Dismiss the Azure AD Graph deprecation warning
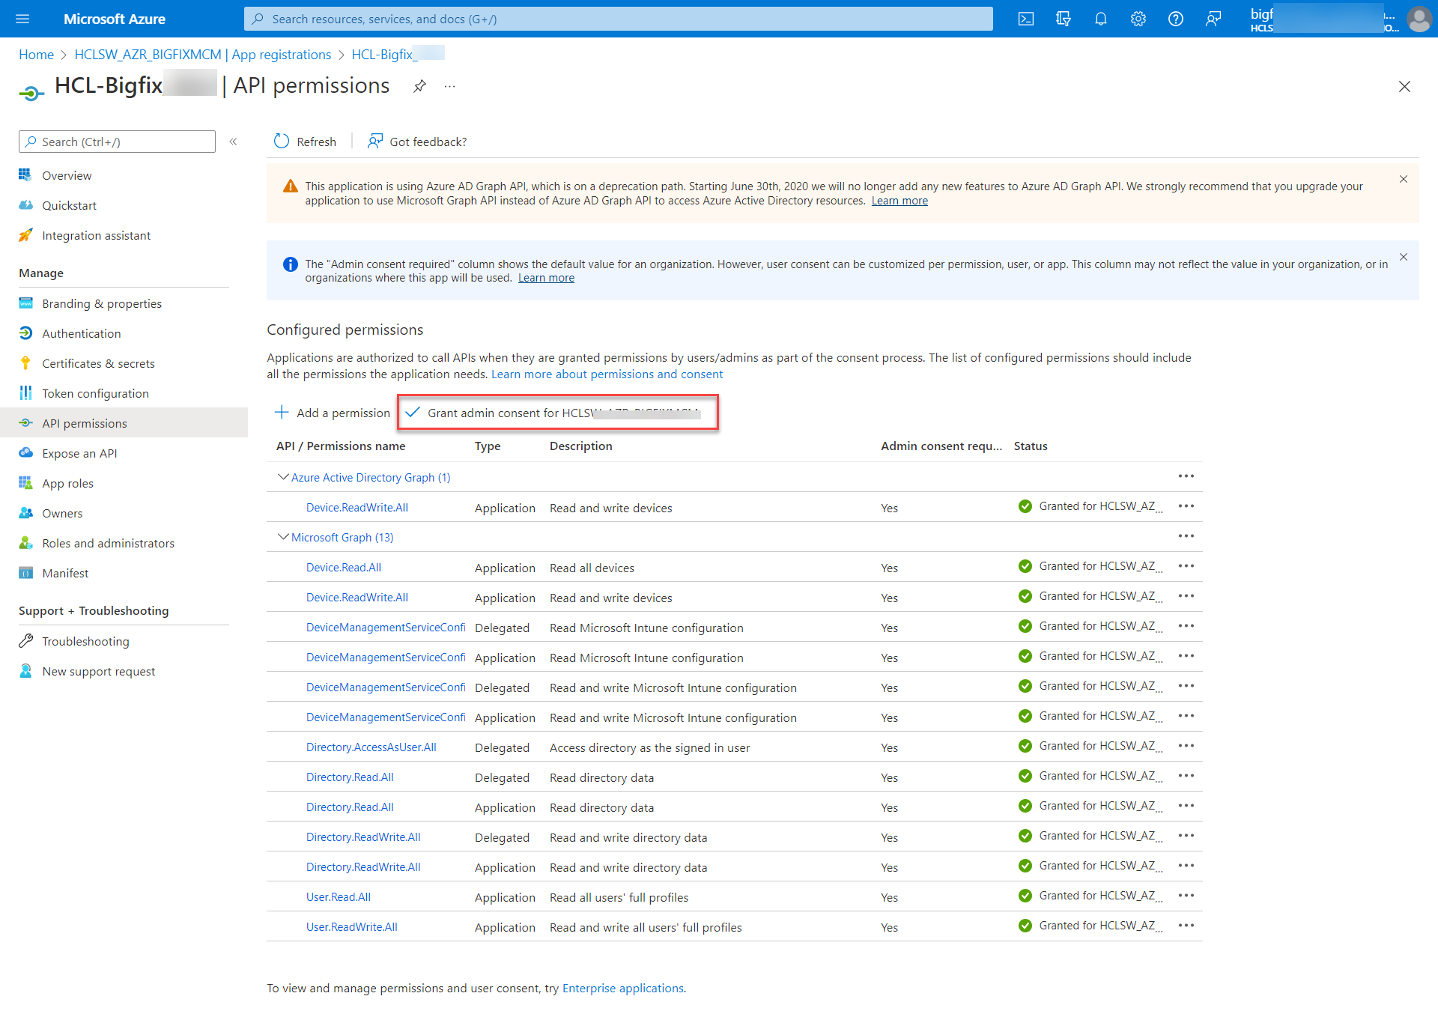 1404,179
